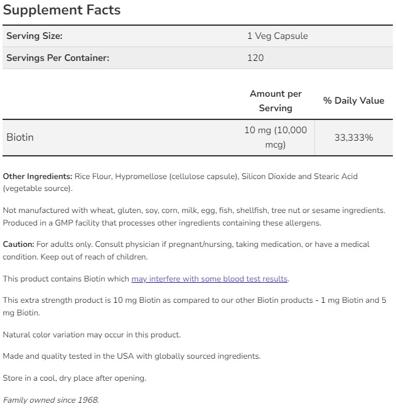Click the 'Natural color variation may occur' line
The height and width of the screenshot is (409, 396).
click(92, 334)
